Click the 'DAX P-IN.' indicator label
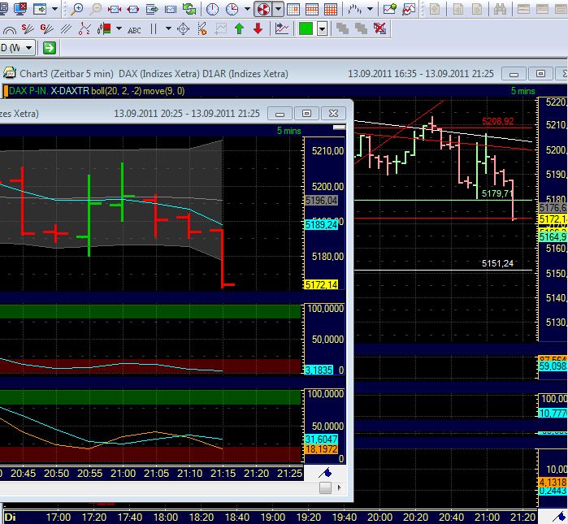Image resolution: width=568 pixels, height=524 pixels. 28,90
